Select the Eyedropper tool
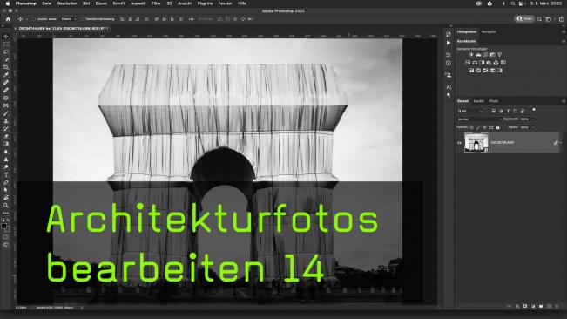Image resolution: width=567 pixels, height=319 pixels. (x=6, y=75)
